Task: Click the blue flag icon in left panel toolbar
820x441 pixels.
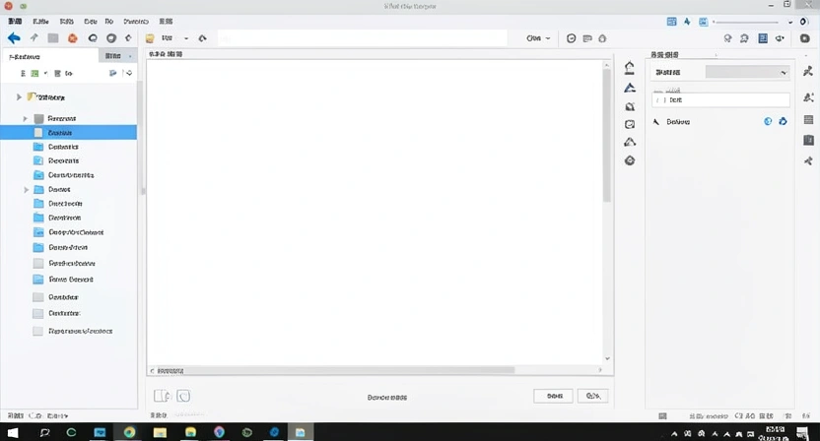Action: [x=112, y=73]
